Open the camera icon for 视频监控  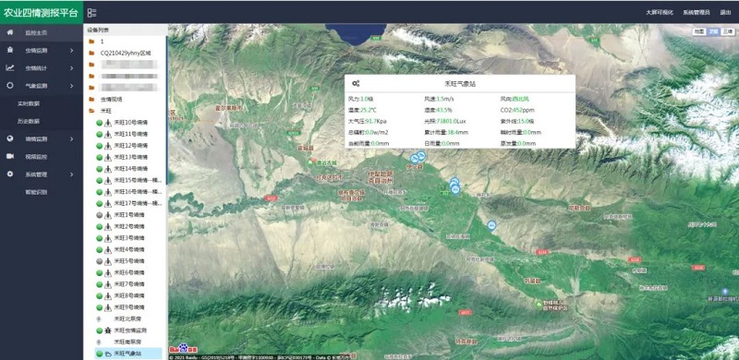10,156
